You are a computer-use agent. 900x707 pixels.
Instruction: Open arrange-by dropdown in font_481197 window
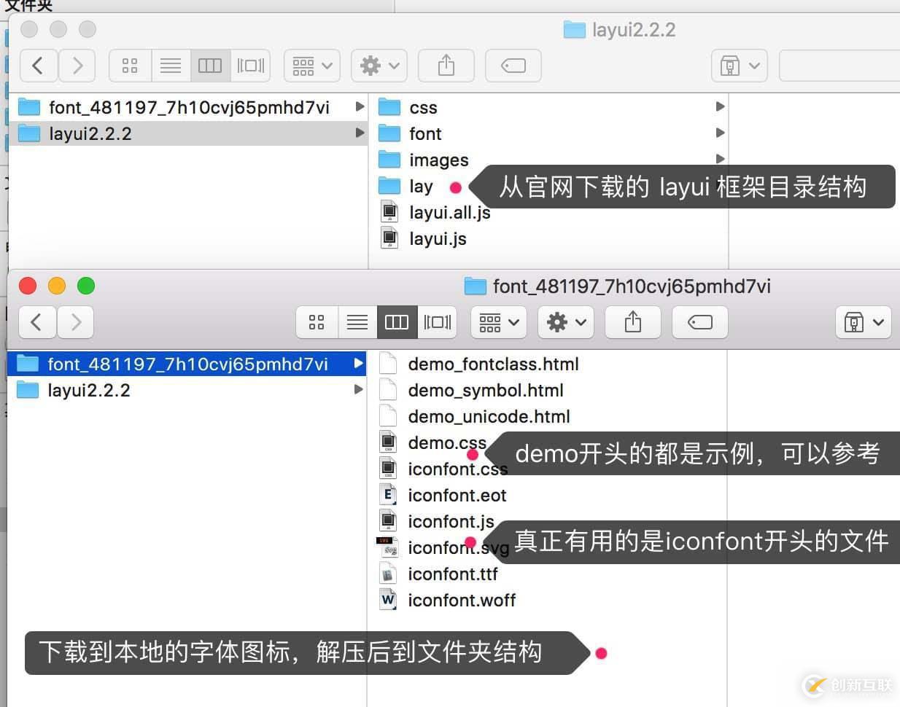499,322
